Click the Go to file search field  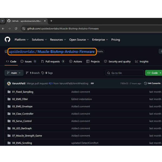(x=125, y=73)
